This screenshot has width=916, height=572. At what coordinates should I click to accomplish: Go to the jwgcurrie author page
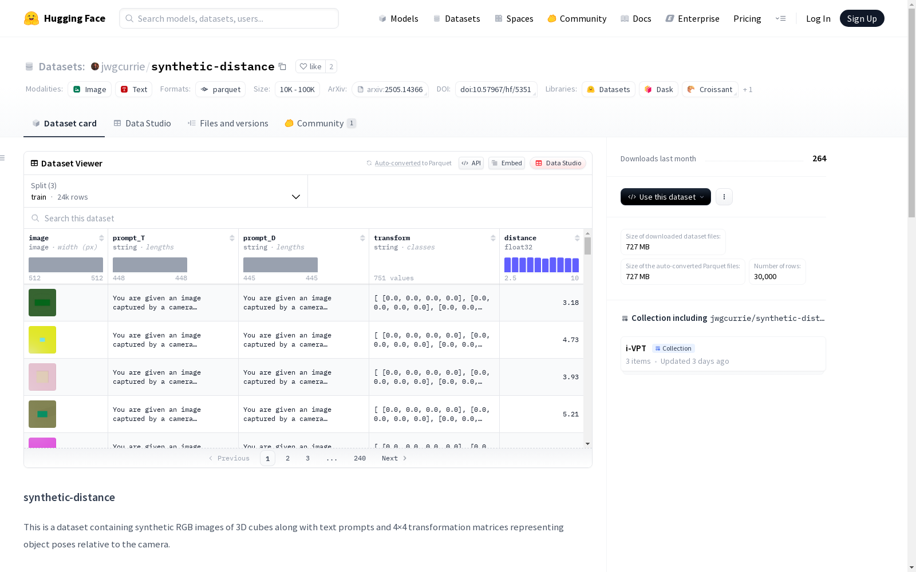123,66
